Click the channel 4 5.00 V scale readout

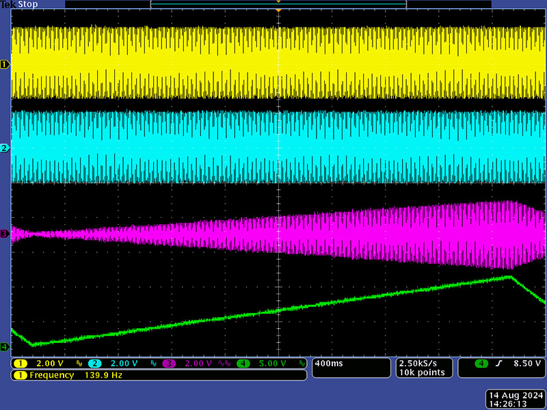coord(272,364)
